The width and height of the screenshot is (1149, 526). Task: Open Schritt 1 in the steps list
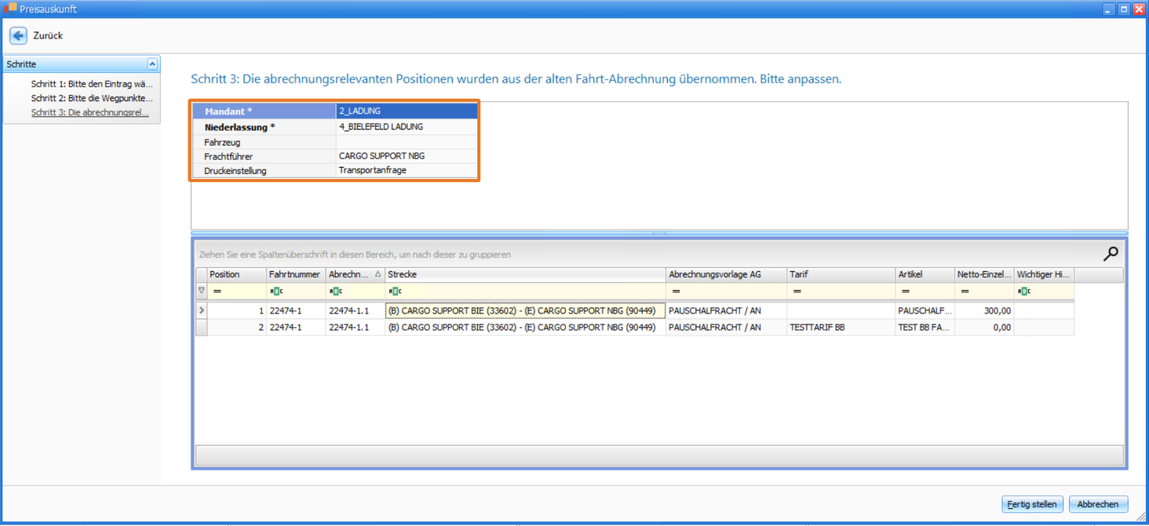click(91, 84)
